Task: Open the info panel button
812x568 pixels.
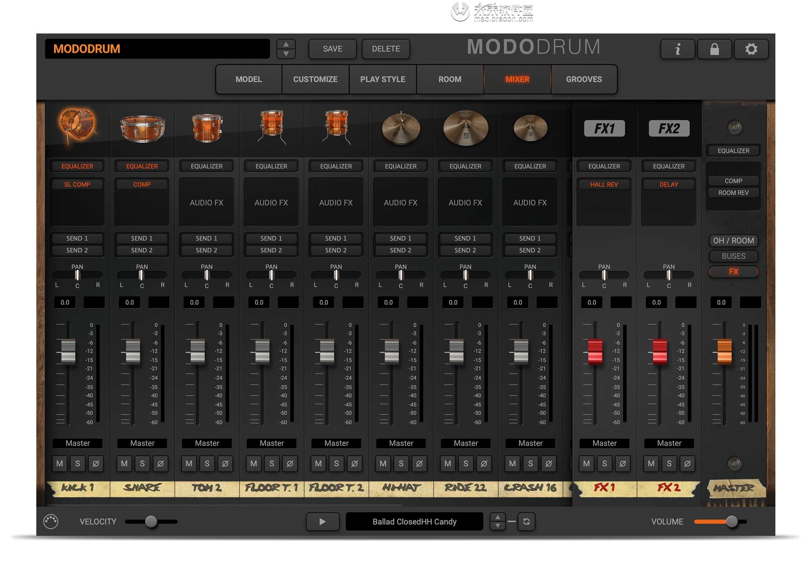Action: point(678,49)
